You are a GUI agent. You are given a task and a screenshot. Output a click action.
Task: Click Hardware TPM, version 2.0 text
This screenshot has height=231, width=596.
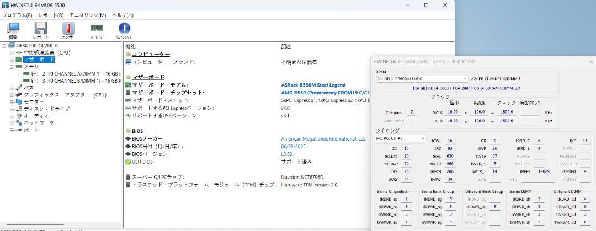(309, 185)
